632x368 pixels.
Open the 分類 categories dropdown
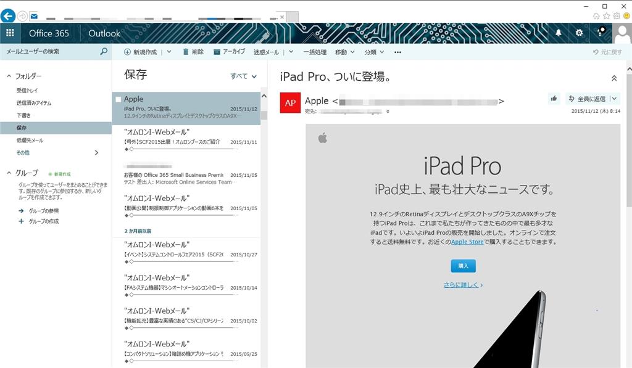coord(374,52)
